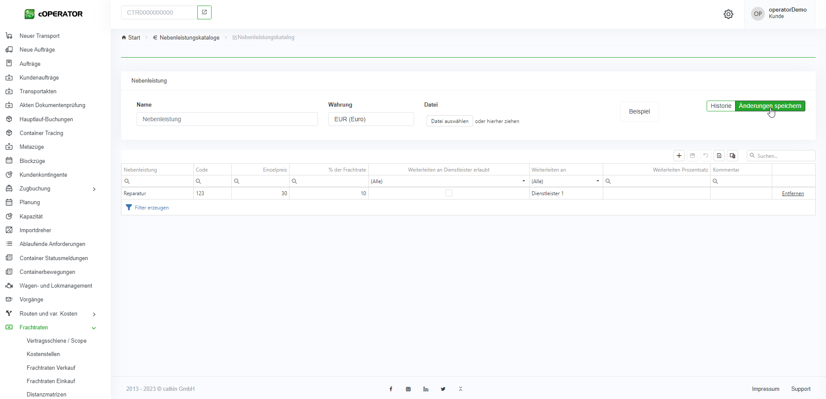The height and width of the screenshot is (399, 826).
Task: Open the Weiterleiten an Dienstleister erlaubt filter dropdown
Action: 524,181
